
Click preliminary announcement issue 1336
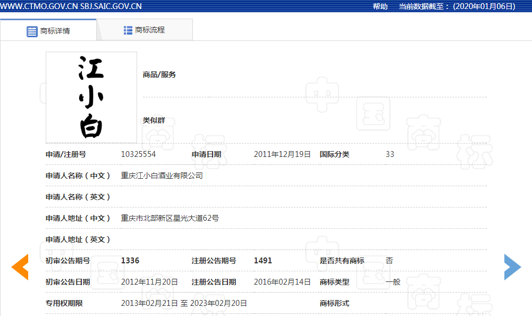coord(130,261)
